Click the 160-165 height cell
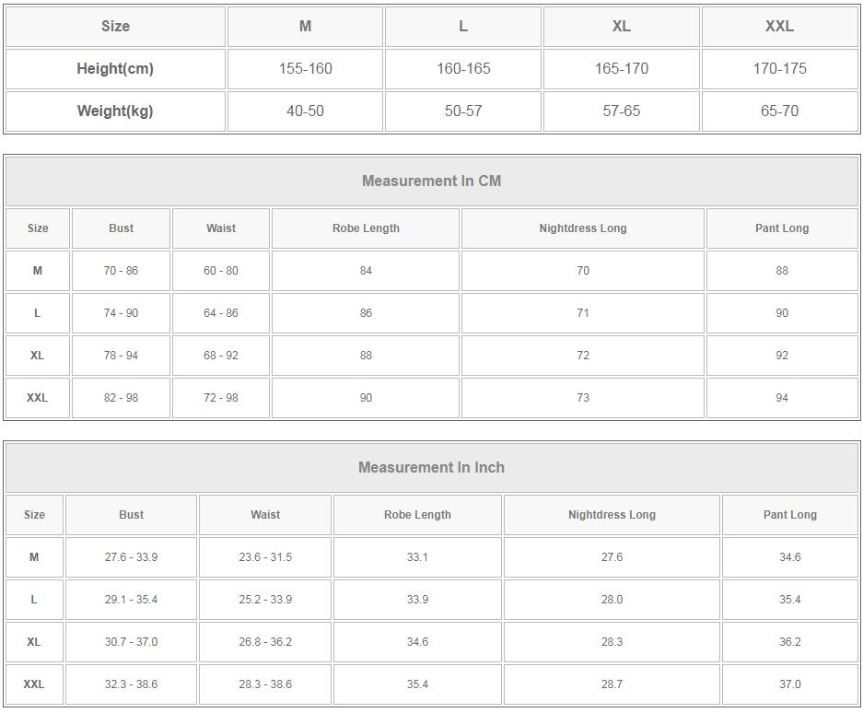This screenshot has width=863, height=713. click(x=463, y=69)
